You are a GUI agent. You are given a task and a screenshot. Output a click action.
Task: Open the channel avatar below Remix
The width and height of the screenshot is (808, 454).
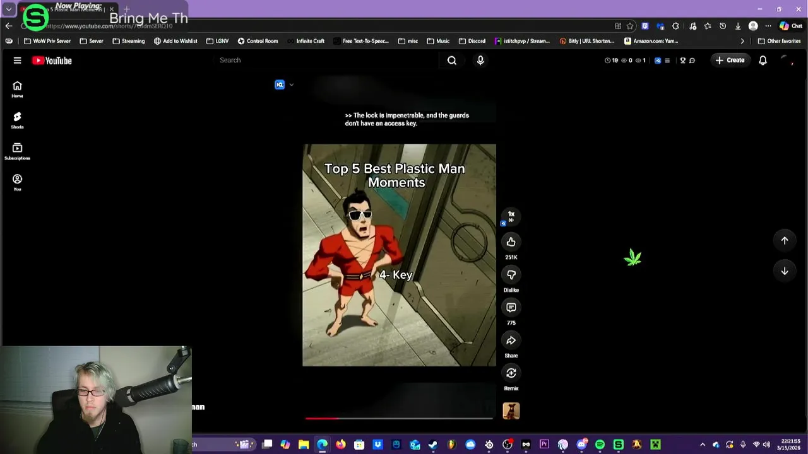(x=511, y=411)
